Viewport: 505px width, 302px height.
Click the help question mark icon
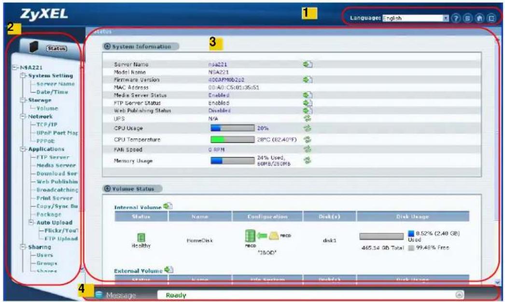(x=456, y=18)
